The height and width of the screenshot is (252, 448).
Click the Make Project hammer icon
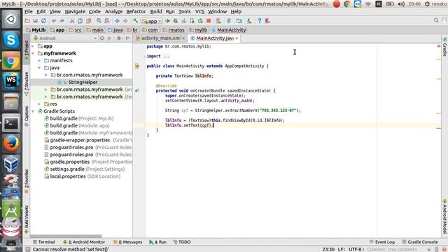(x=135, y=21)
